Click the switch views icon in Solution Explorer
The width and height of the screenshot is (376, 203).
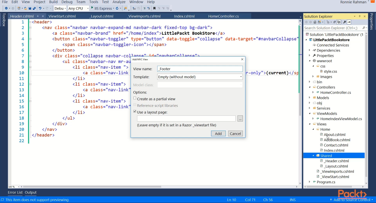coord(319,22)
